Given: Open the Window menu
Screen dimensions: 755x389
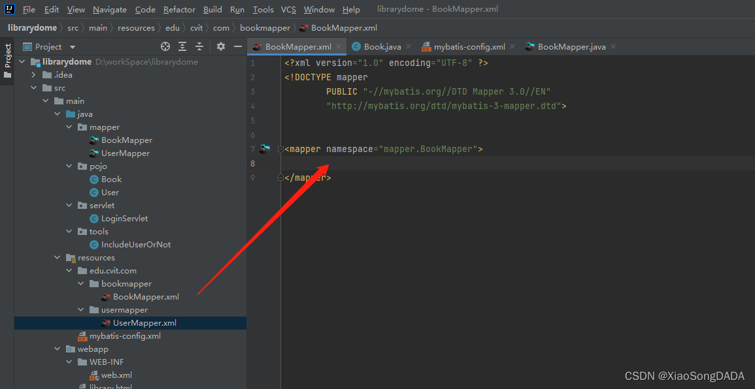Looking at the screenshot, I should tap(319, 10).
